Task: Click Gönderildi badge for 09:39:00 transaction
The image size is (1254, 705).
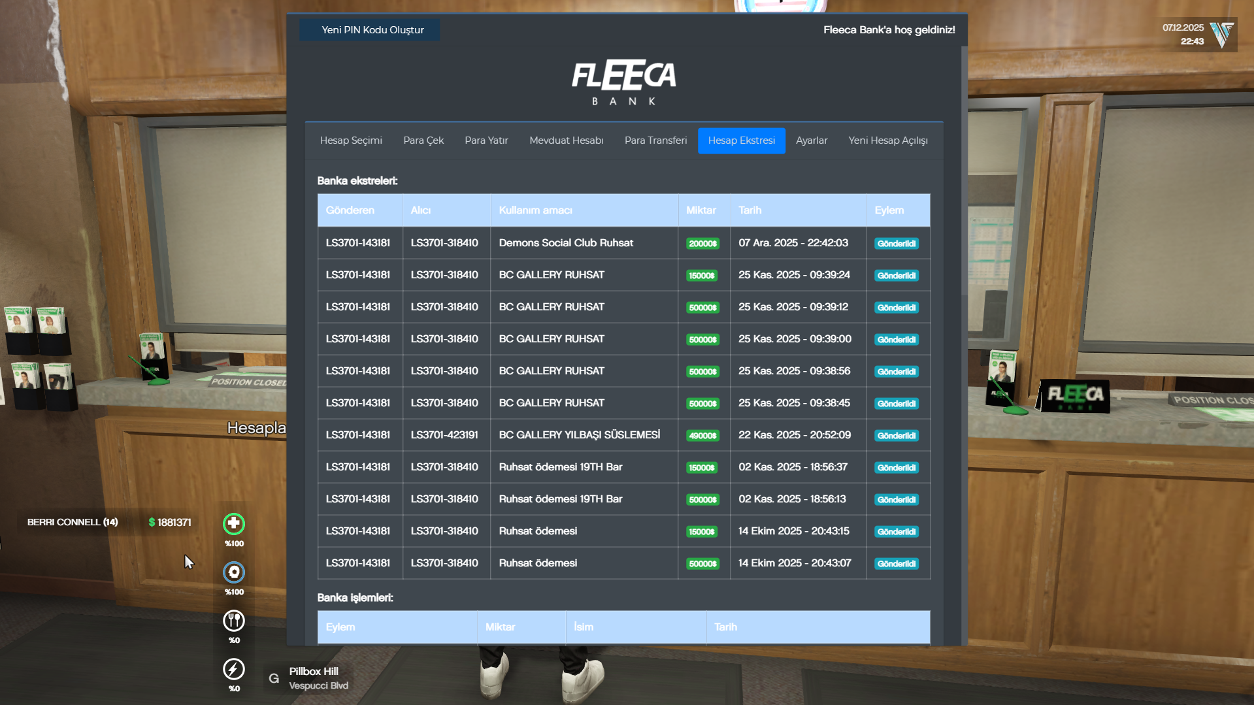Action: 897,340
